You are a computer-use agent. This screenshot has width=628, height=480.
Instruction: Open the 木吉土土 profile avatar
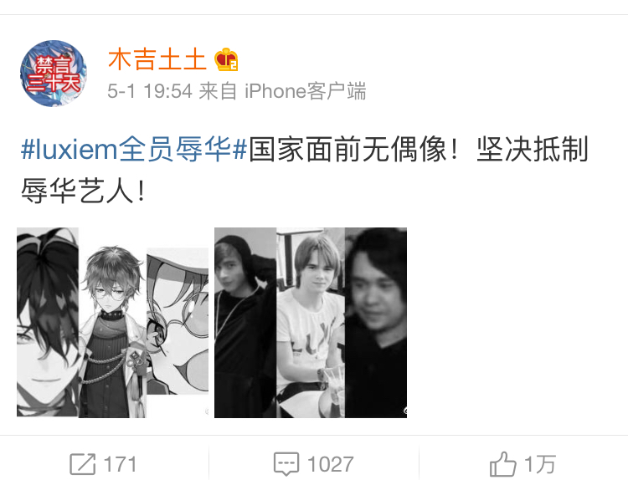pyautogui.click(x=54, y=74)
